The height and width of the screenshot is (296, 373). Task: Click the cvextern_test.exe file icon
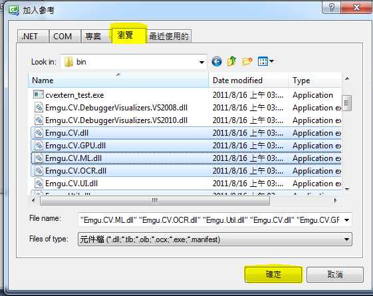point(39,94)
